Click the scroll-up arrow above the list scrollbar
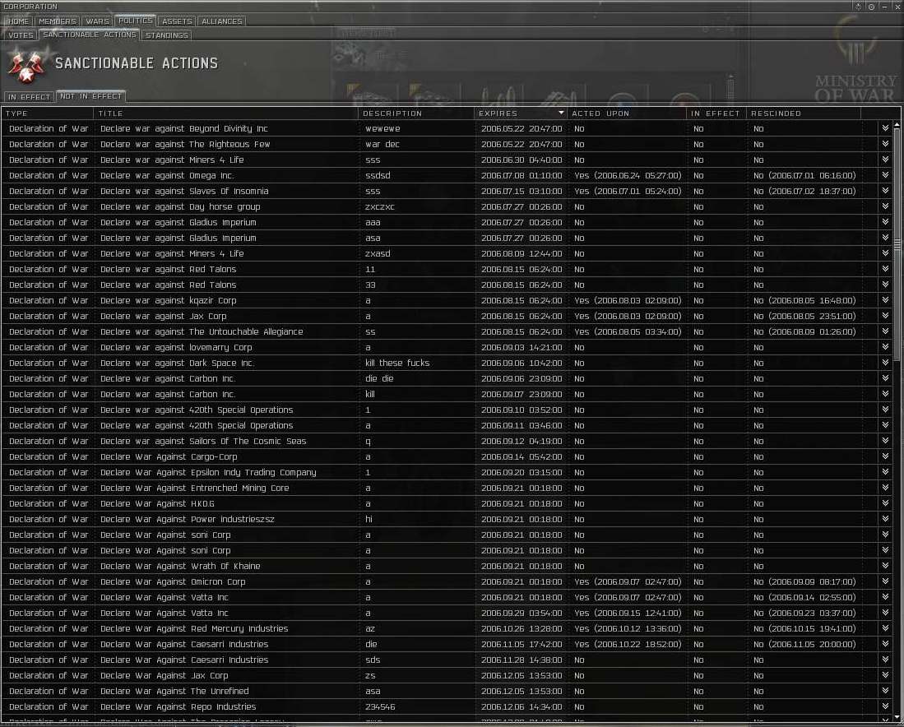The image size is (904, 727). pyautogui.click(x=897, y=125)
